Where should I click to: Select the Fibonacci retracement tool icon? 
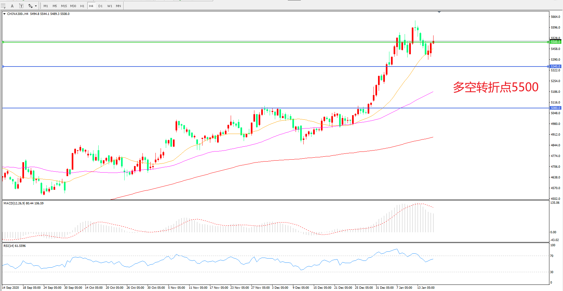pos(3,6)
